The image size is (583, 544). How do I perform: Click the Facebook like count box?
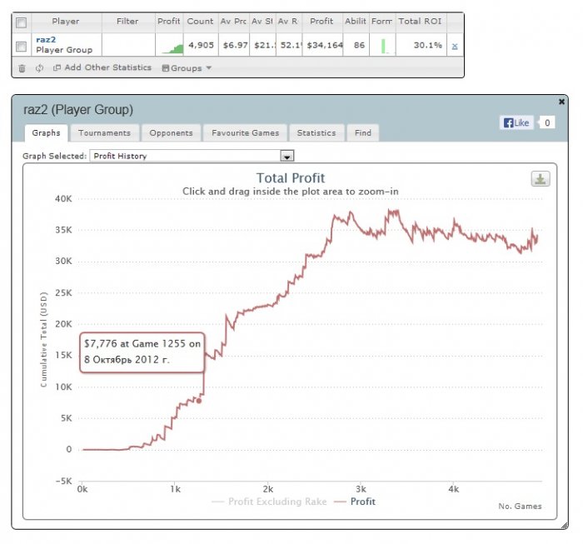(x=547, y=122)
